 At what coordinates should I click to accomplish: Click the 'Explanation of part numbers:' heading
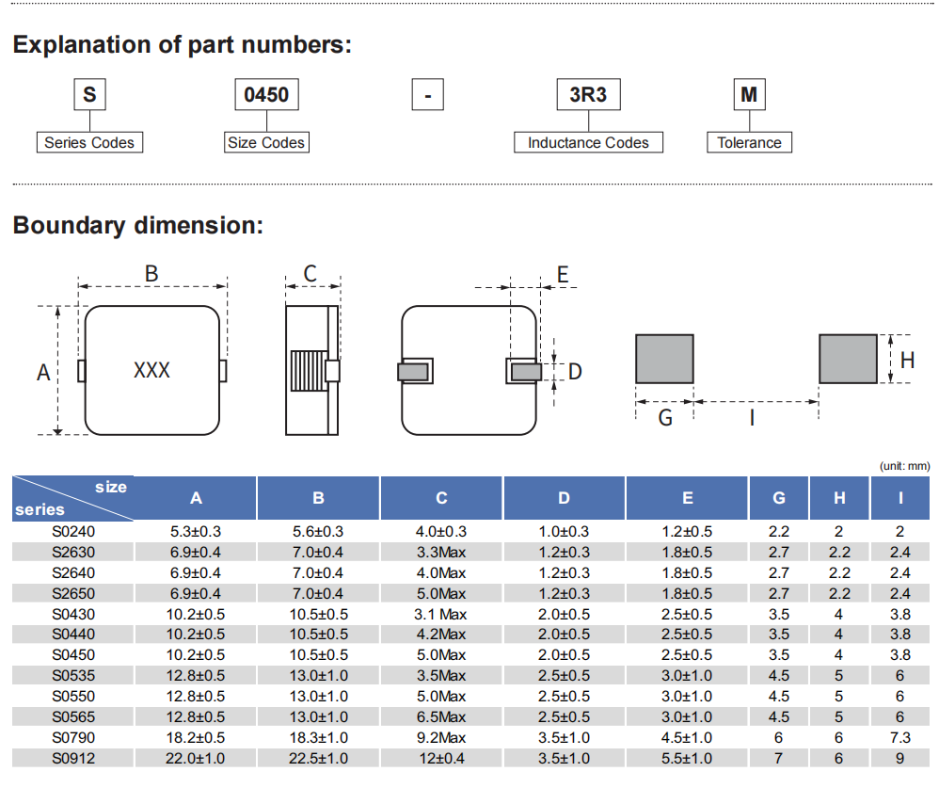pos(182,44)
